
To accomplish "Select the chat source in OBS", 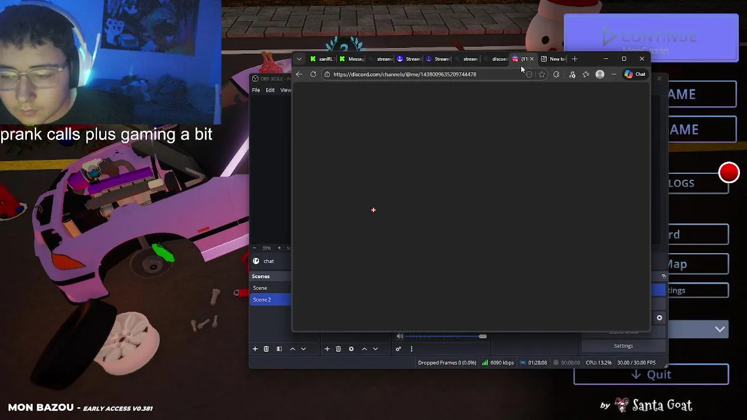I will 268,261.
